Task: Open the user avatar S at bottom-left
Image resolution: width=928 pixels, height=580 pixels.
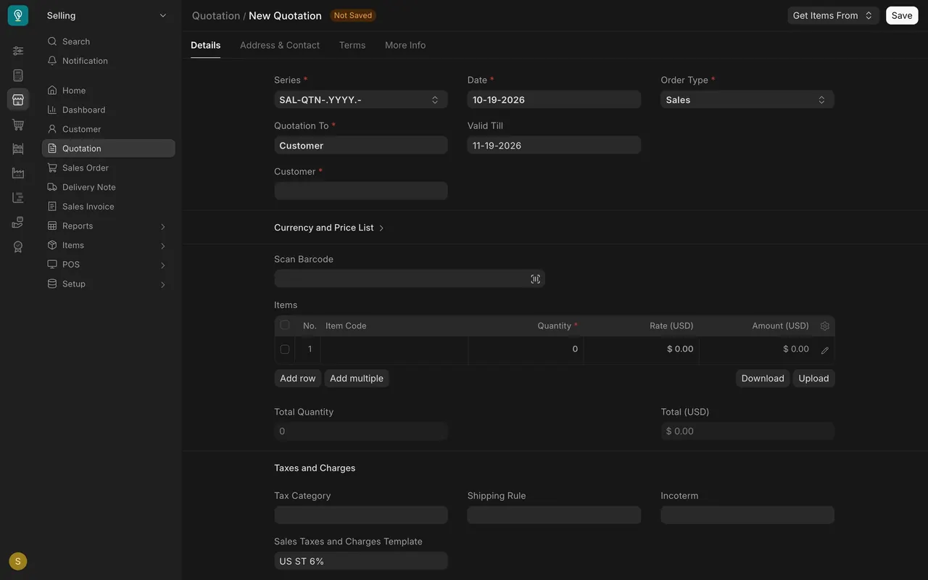Action: [18, 561]
